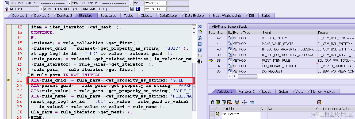Image resolution: width=355 pixels, height=119 pixels.
Task: Open the Diff tab
Action: (251, 15)
